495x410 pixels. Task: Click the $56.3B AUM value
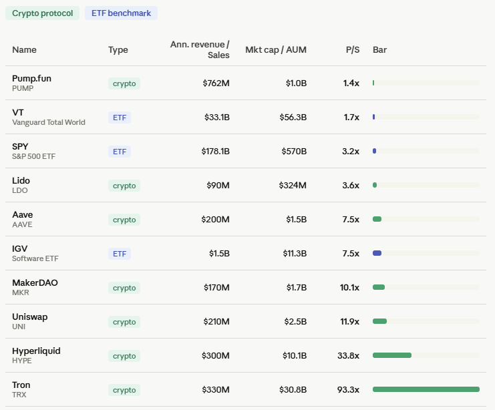pyautogui.click(x=293, y=118)
